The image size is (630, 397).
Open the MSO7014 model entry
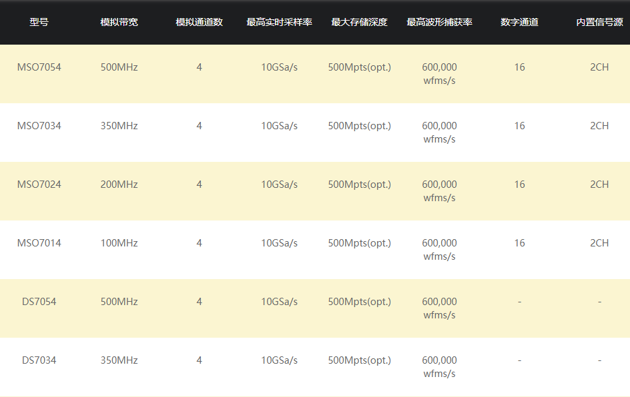(39, 243)
